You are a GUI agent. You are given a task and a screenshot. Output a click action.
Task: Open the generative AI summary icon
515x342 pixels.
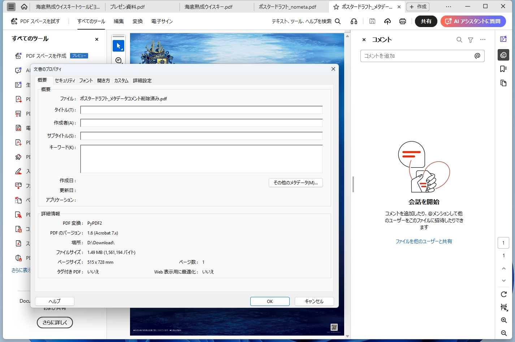click(x=503, y=39)
